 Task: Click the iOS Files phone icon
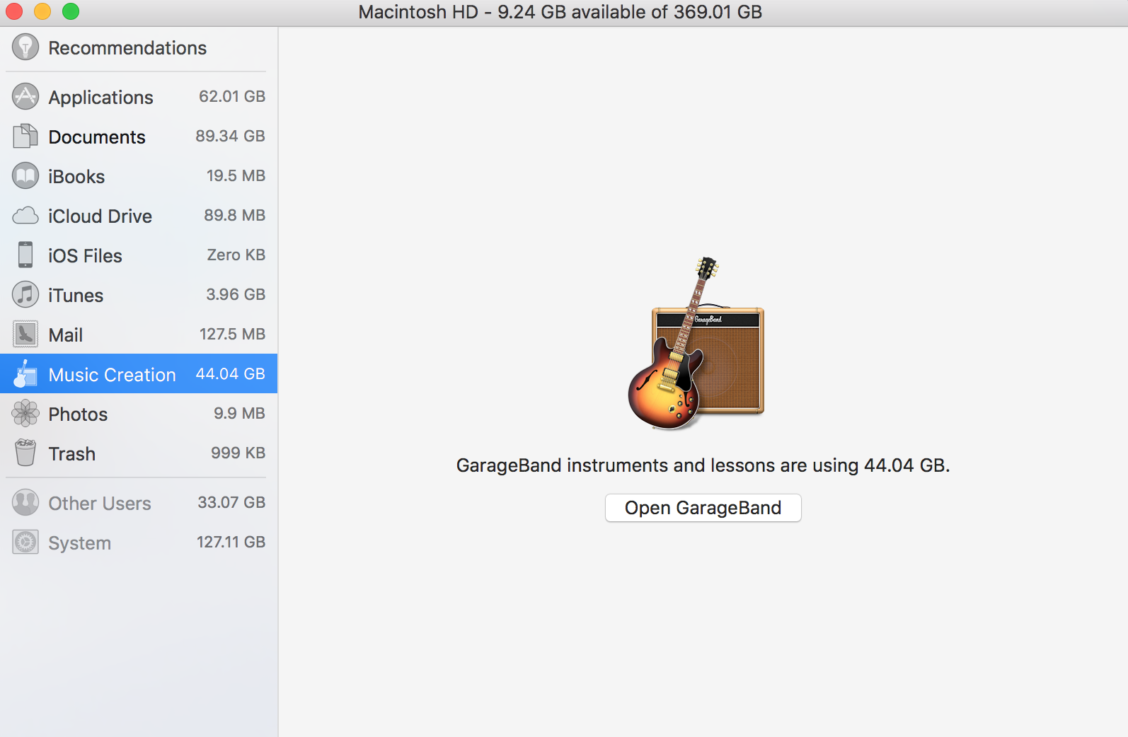25,255
